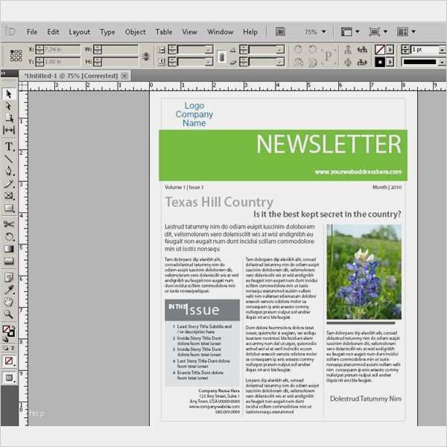447x447 pixels.
Task: Click the Gap tool in the toolbox
Action: pyautogui.click(x=9, y=130)
